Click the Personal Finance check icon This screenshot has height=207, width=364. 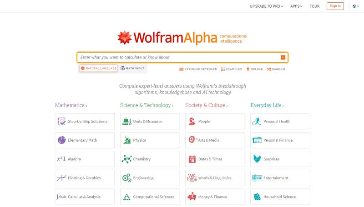coord(257,140)
